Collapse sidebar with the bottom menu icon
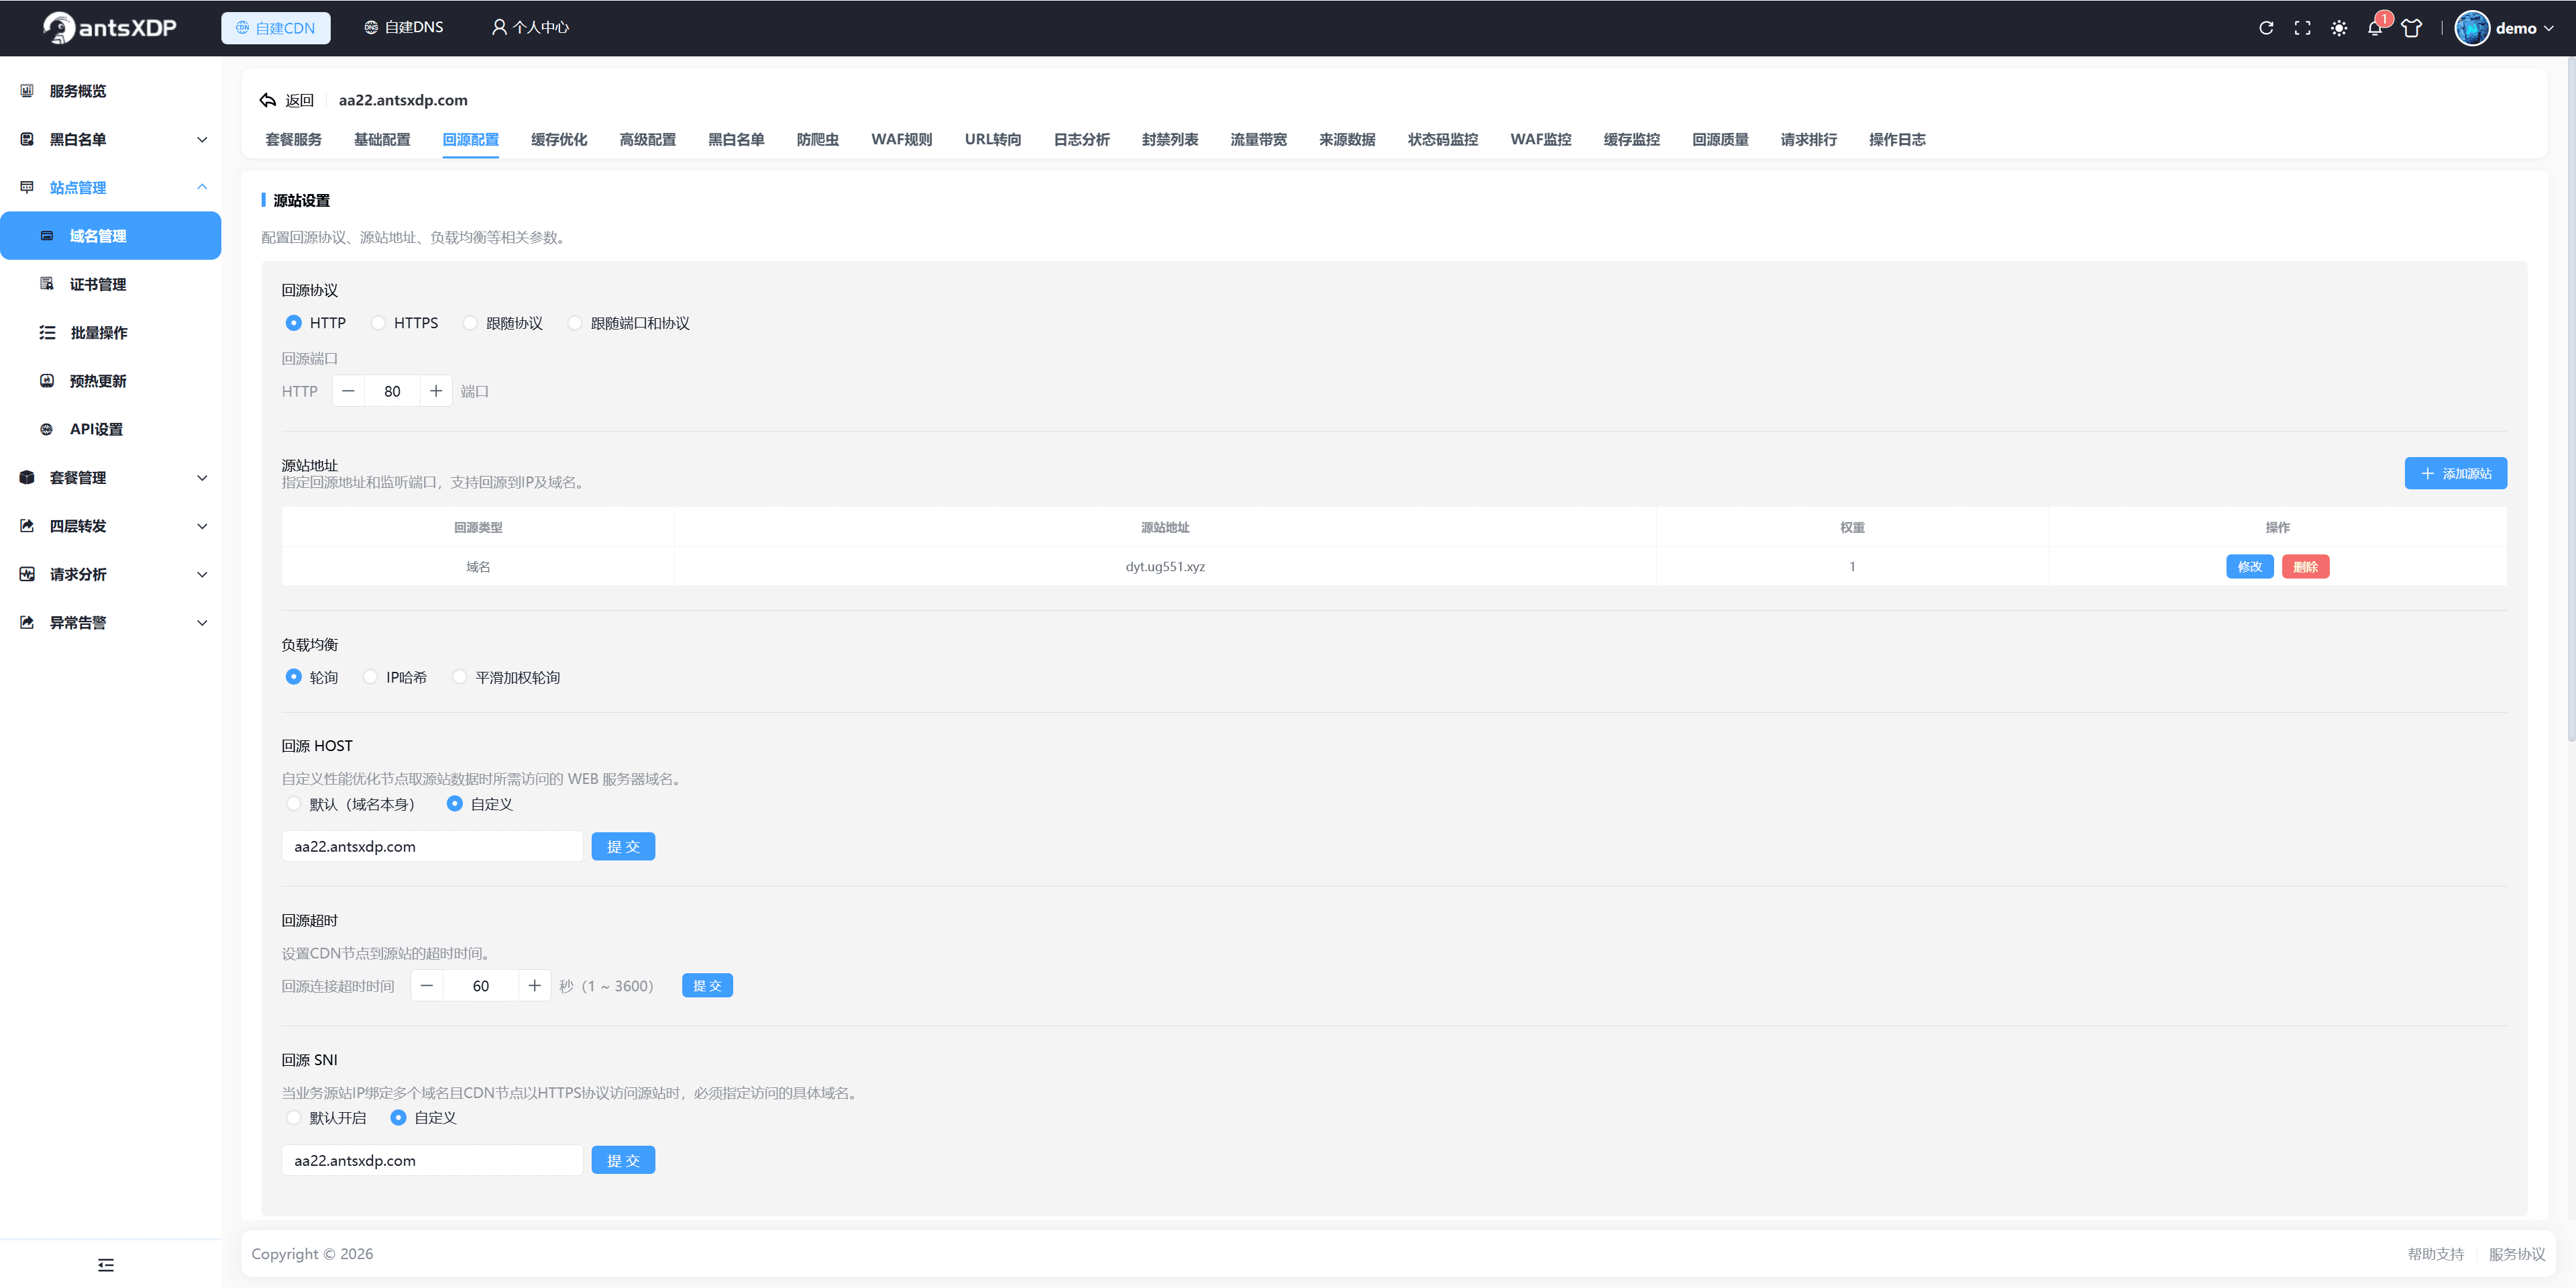This screenshot has width=2576, height=1288. coord(106,1265)
